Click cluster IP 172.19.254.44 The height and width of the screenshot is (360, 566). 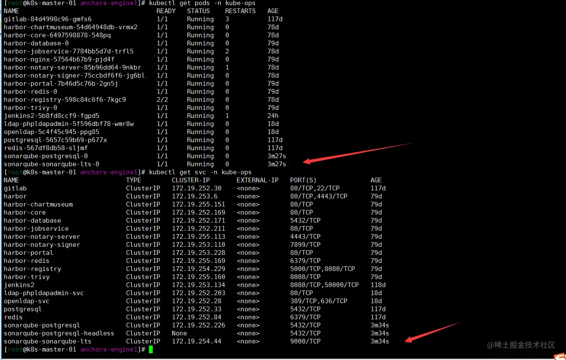point(196,341)
